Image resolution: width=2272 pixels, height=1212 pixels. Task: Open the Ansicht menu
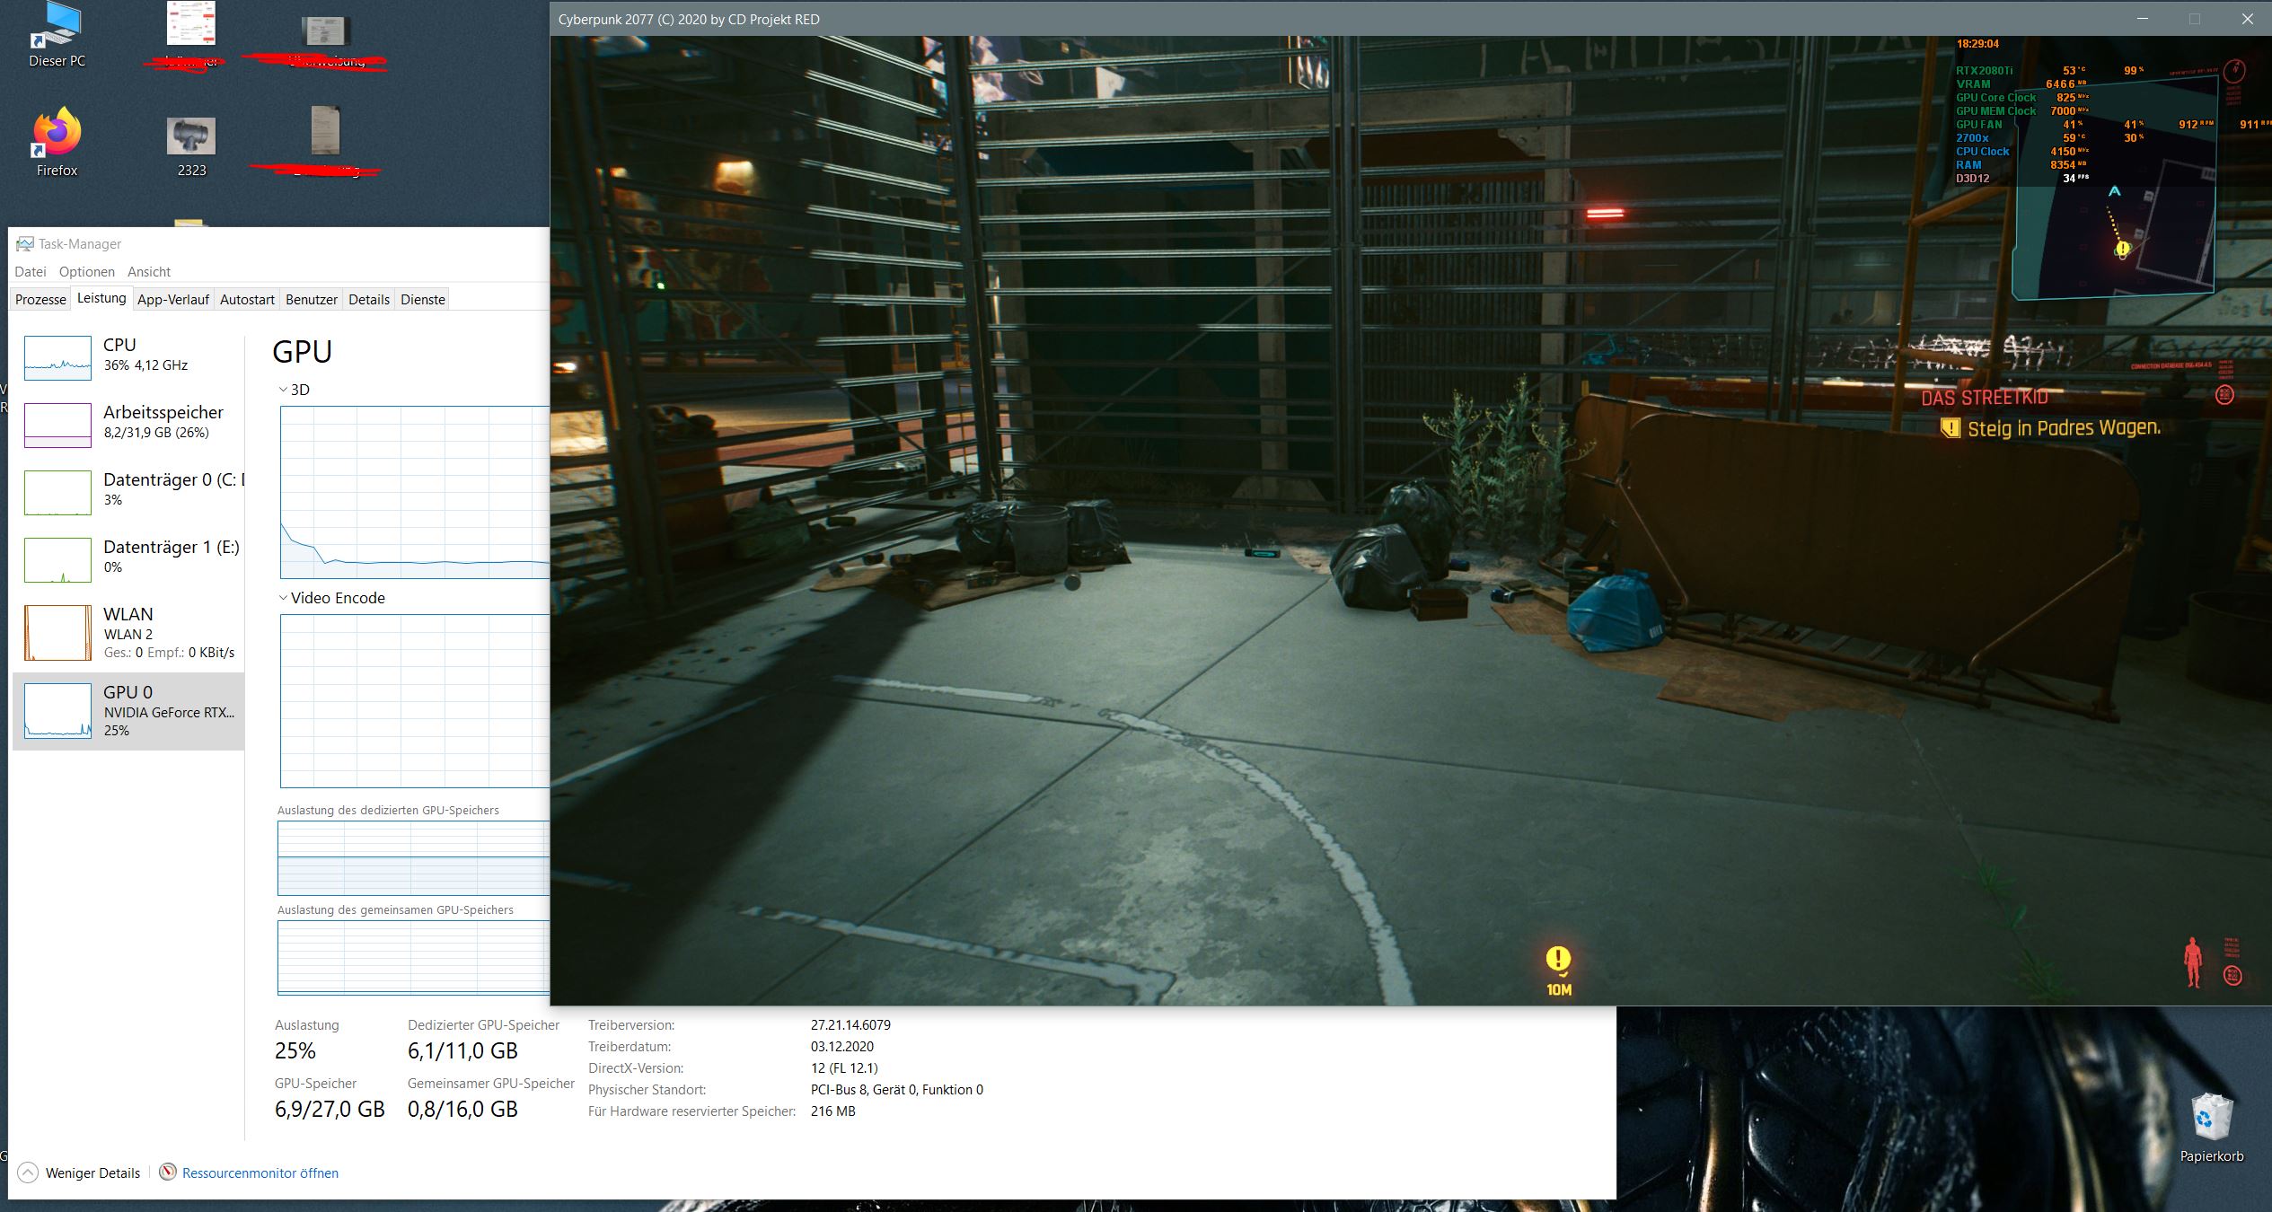(148, 272)
